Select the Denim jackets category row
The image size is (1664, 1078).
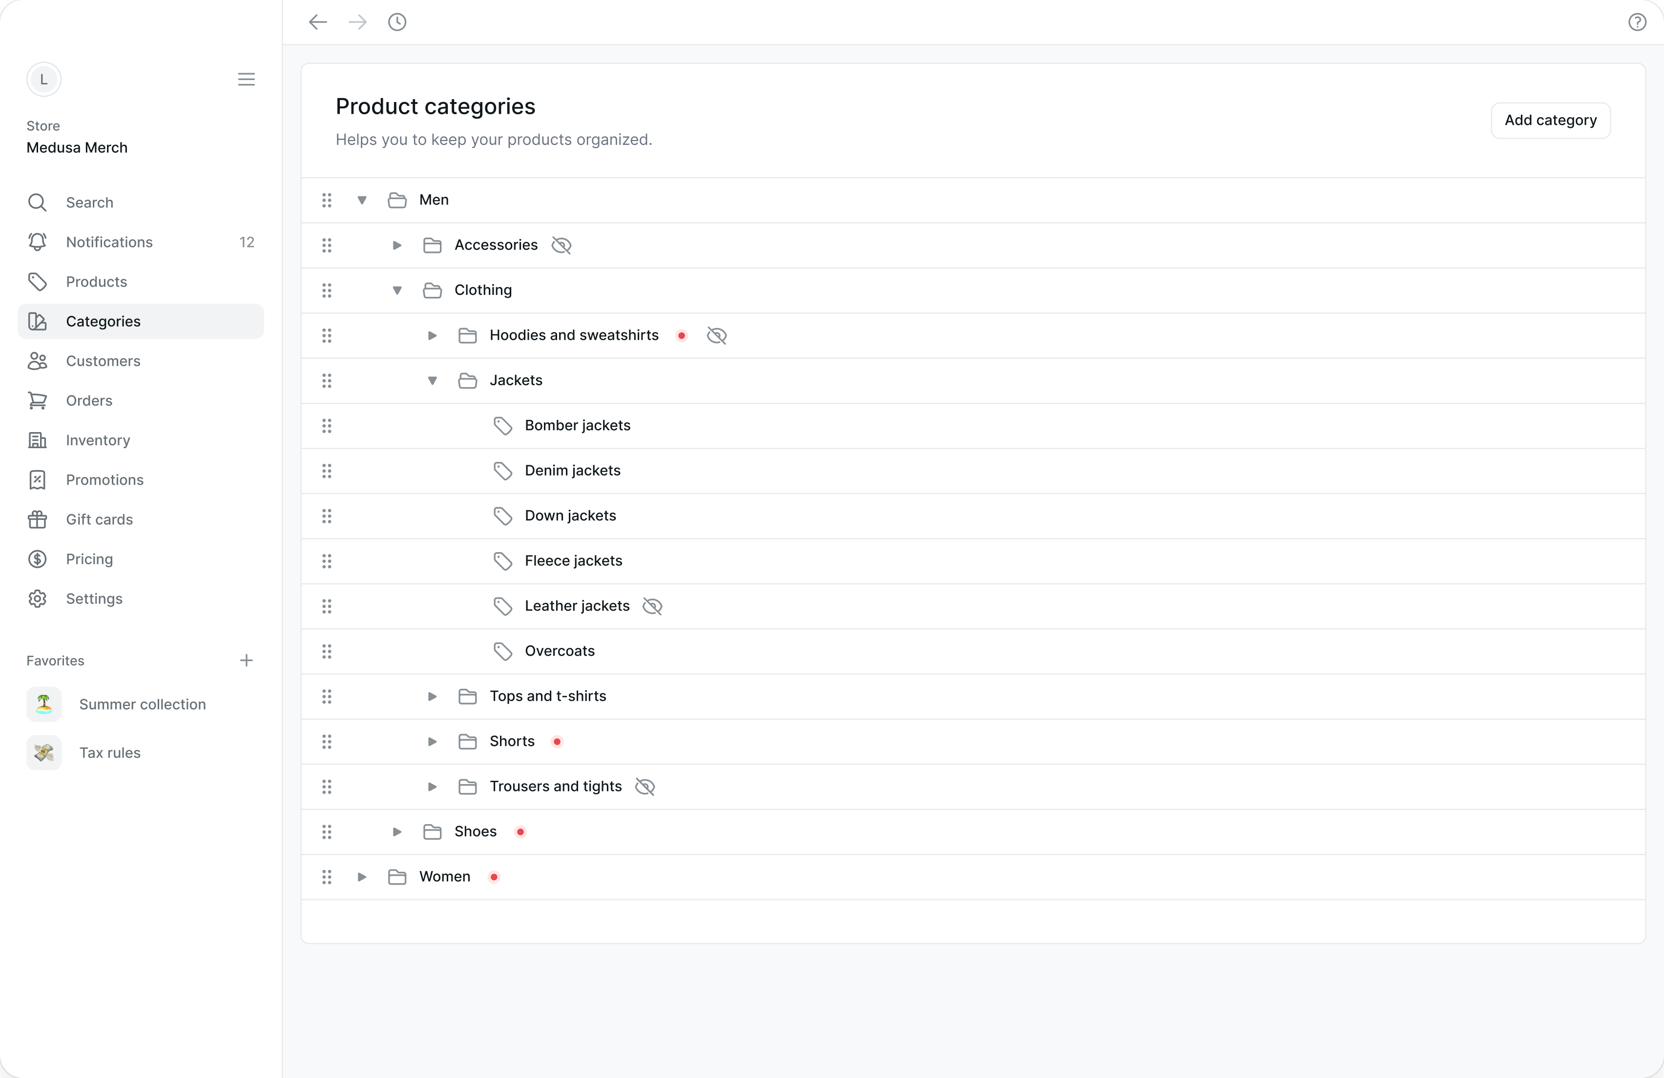[973, 471]
